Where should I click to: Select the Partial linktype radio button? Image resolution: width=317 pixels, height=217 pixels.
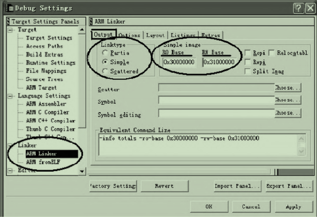pyautogui.click(x=105, y=53)
